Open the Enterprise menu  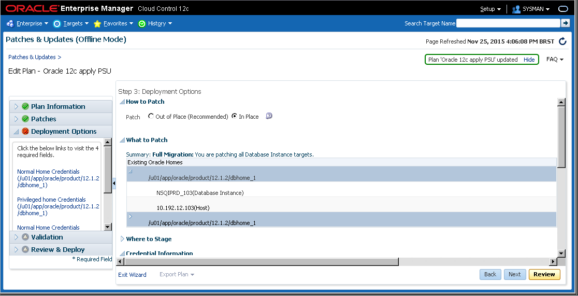(33, 24)
